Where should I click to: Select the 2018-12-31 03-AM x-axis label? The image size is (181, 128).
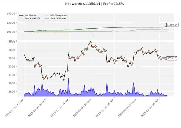[37, 109]
